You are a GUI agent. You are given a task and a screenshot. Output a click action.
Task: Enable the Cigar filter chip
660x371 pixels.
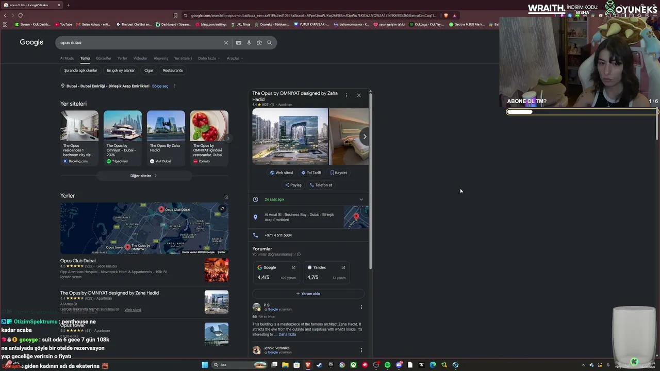tap(149, 71)
